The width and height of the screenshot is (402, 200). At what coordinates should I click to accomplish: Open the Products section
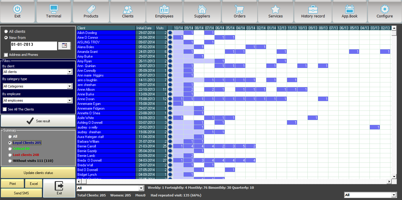tap(91, 12)
